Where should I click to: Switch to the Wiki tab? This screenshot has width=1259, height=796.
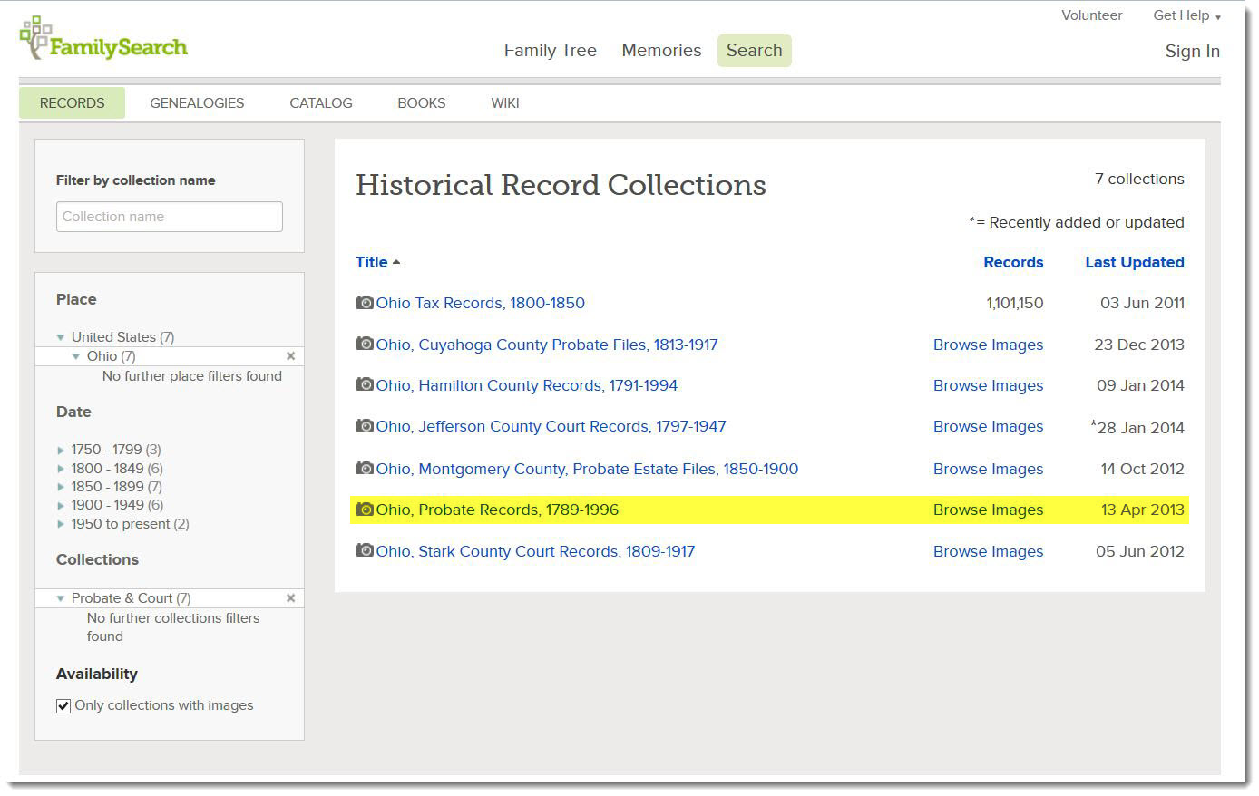(x=505, y=103)
